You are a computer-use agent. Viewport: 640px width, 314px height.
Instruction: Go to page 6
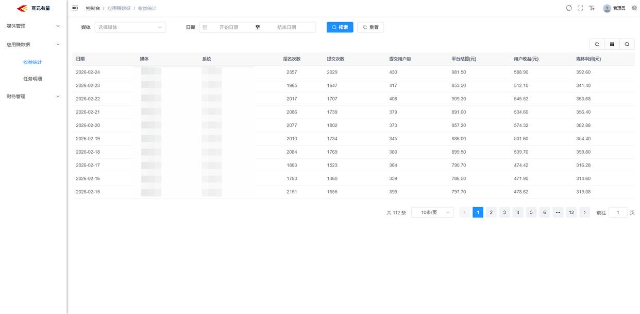(545, 212)
